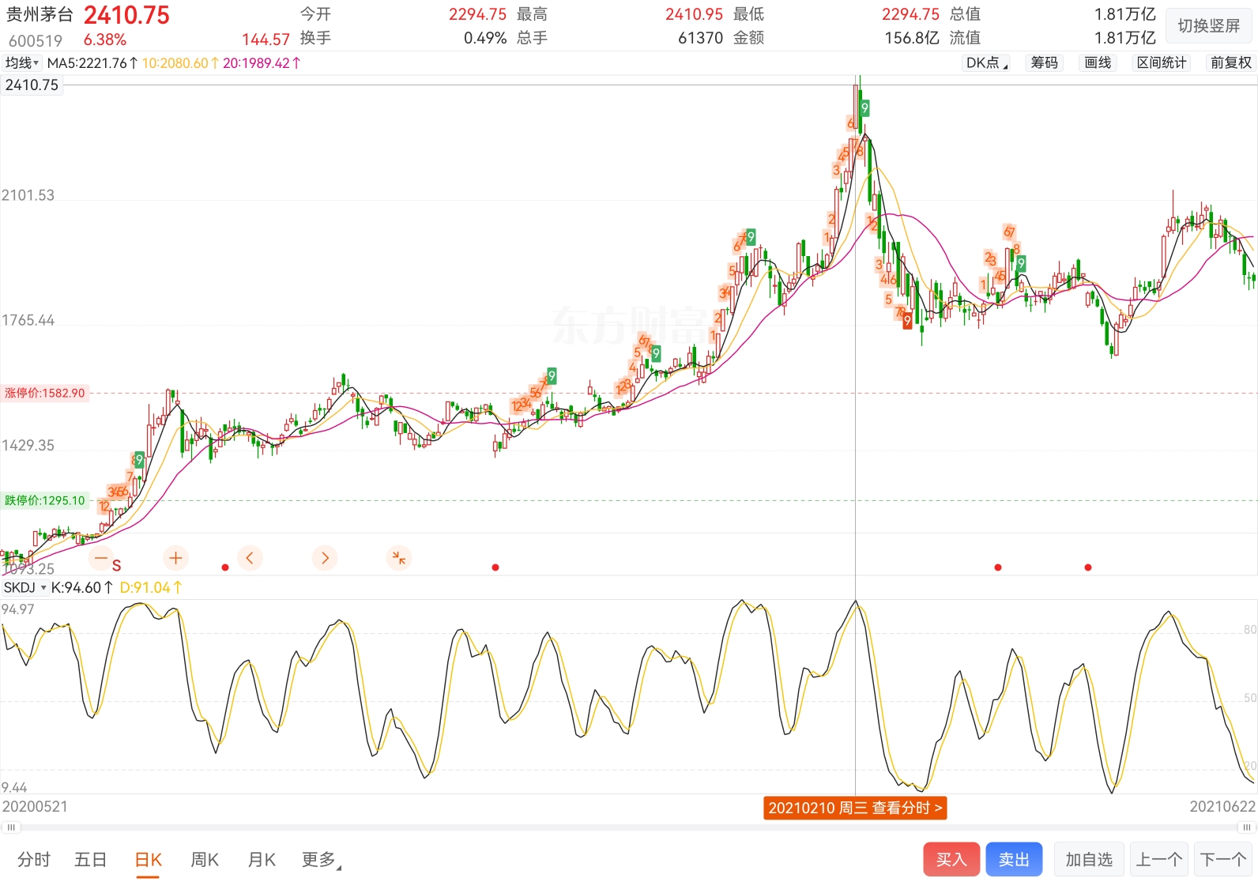Open 20210210 查看分时 link
Image resolution: width=1258 pixels, height=882 pixels.
[x=855, y=808]
